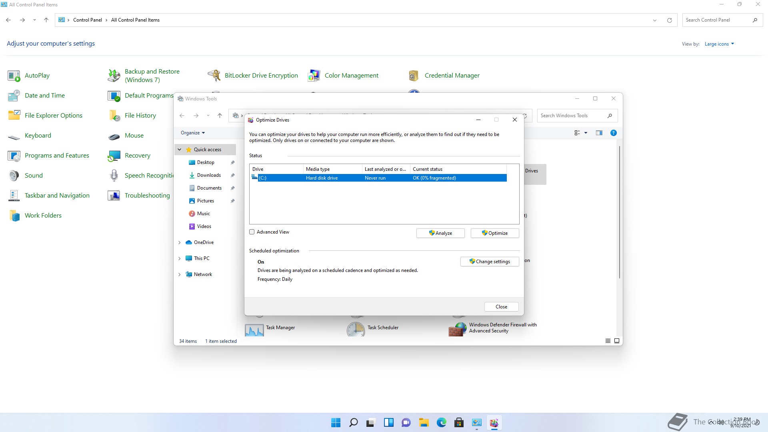Open recent locations dropdown in Control Panel

(x=34, y=20)
